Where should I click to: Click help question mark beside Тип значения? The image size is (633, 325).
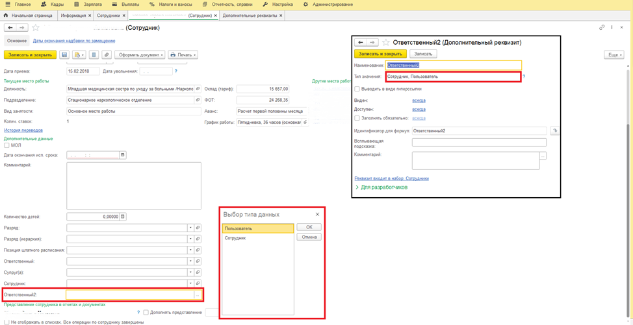pos(524,76)
